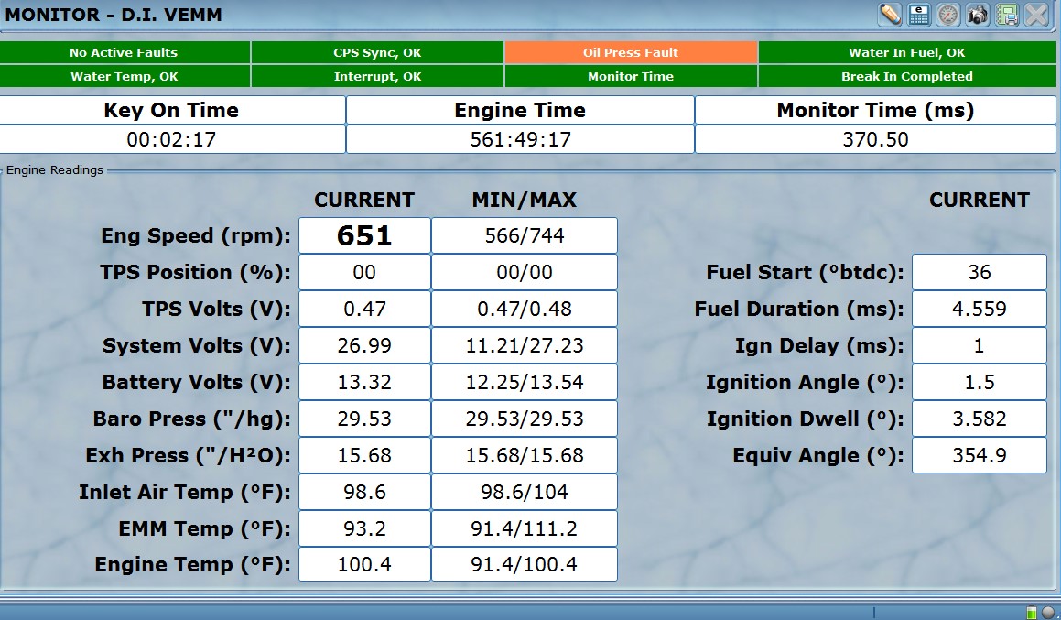Select the Engine Temp current value 100.4

364,564
